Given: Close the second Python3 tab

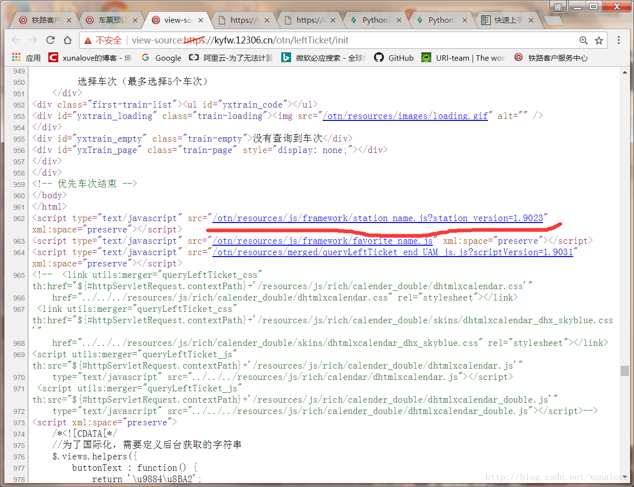Looking at the screenshot, I should [x=465, y=20].
